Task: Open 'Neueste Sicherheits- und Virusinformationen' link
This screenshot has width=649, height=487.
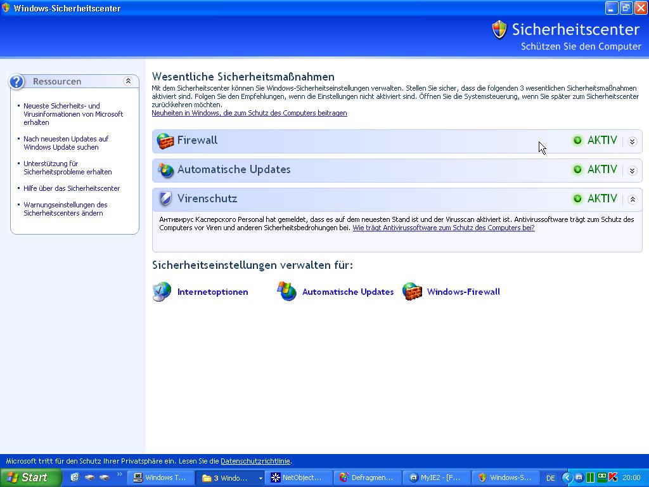Action: (74, 114)
